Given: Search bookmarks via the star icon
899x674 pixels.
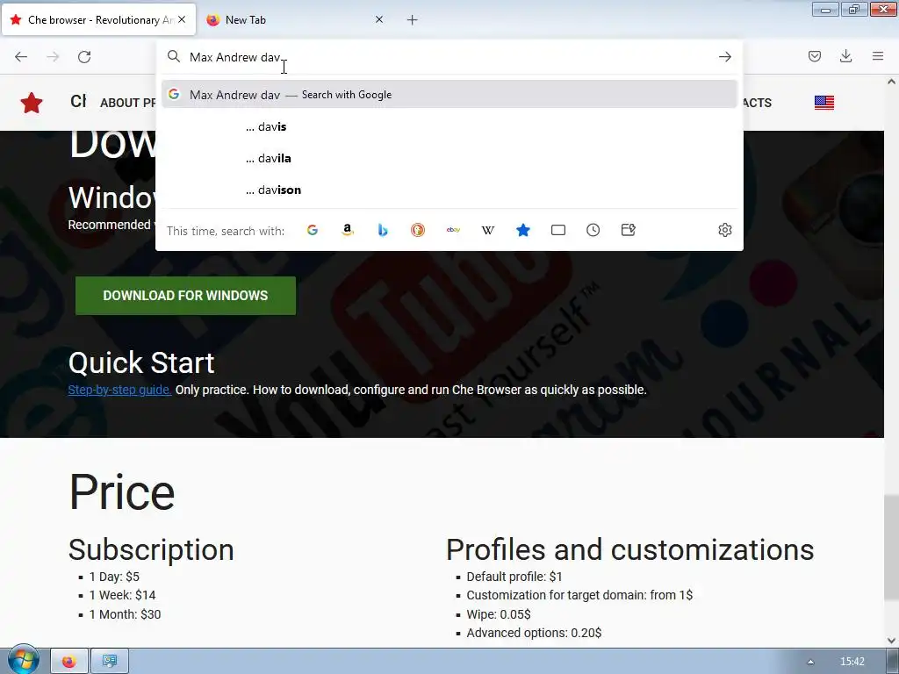Looking at the screenshot, I should pos(523,231).
